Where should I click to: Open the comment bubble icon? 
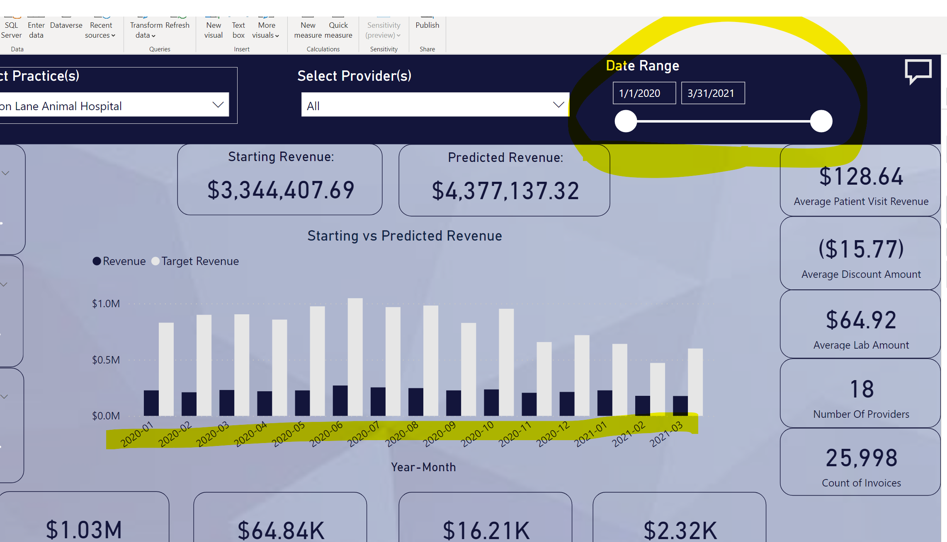click(918, 72)
